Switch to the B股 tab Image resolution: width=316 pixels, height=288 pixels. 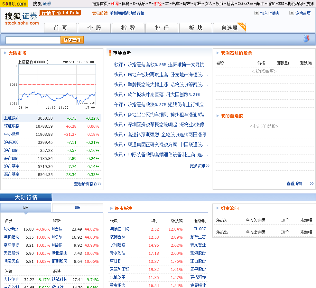click(78, 208)
